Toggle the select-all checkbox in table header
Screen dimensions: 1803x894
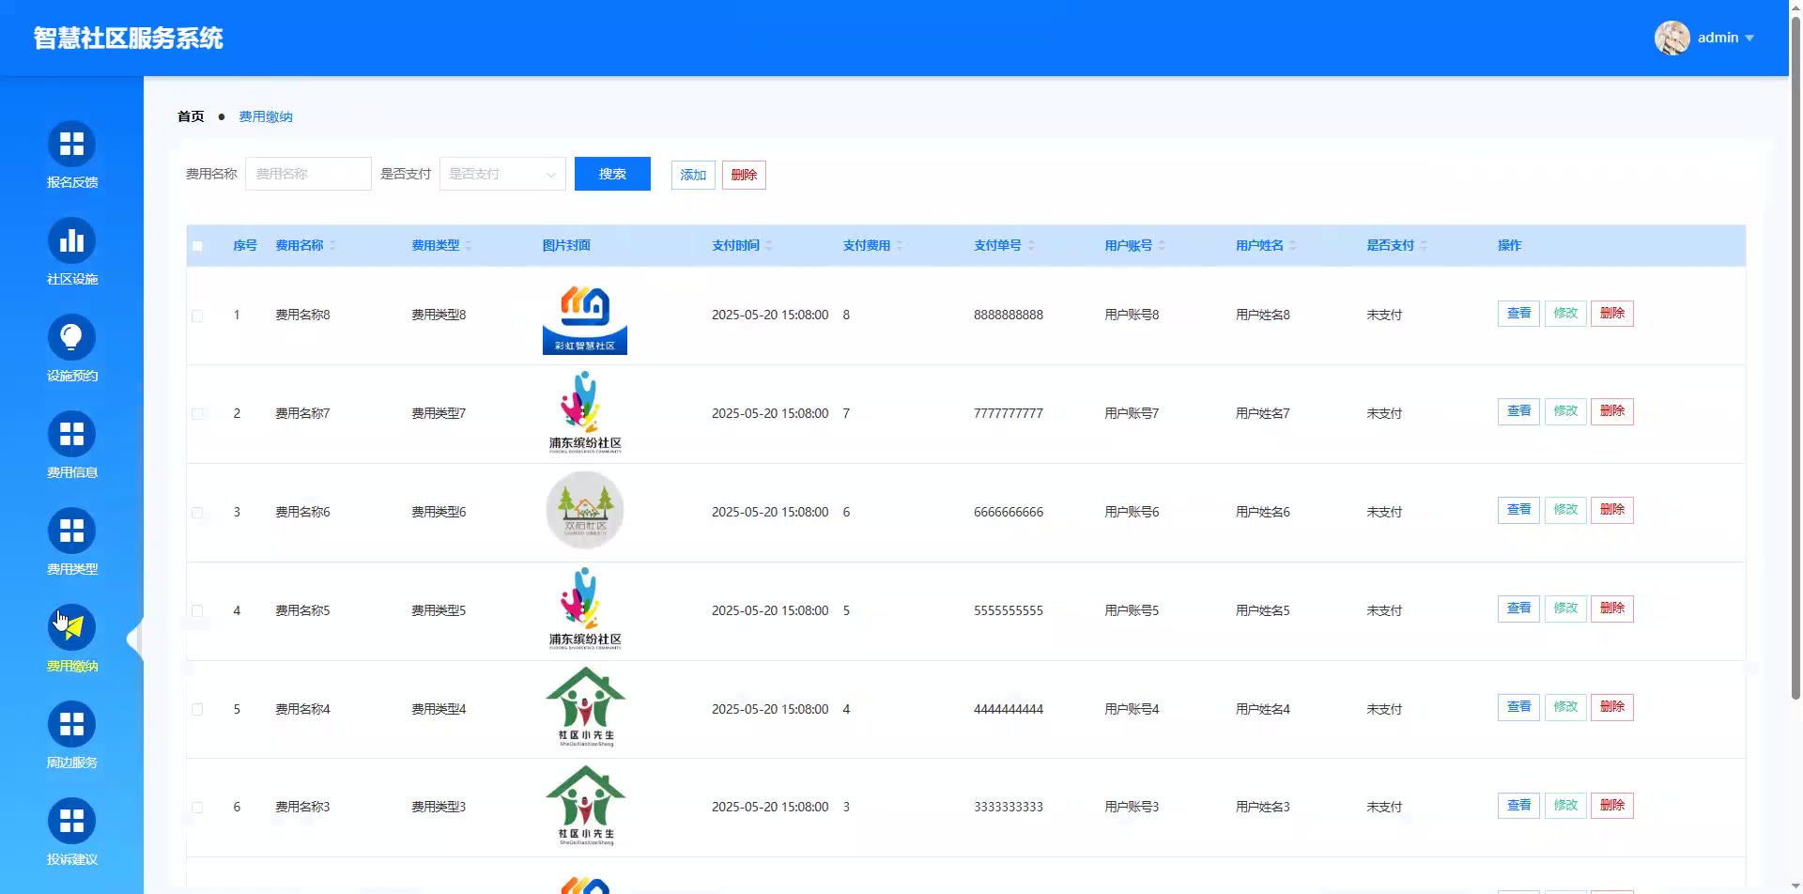pyautogui.click(x=197, y=246)
